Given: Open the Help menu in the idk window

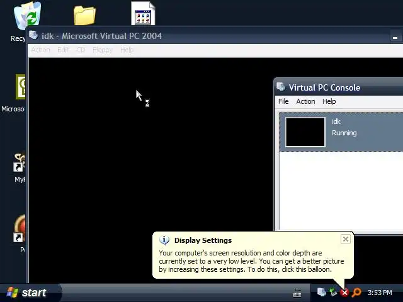Looking at the screenshot, I should coord(127,50).
